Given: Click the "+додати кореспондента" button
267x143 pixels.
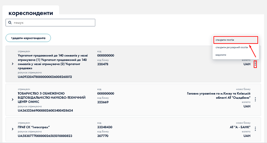Looking at the screenshot, I should click(28, 38).
